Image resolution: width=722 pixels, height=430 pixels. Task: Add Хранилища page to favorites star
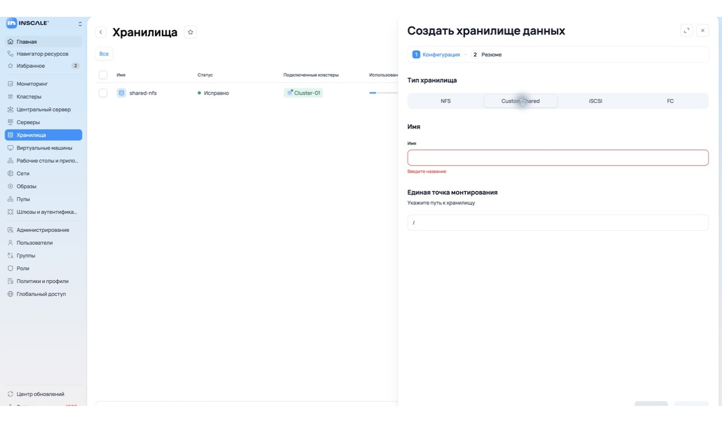coord(191,32)
